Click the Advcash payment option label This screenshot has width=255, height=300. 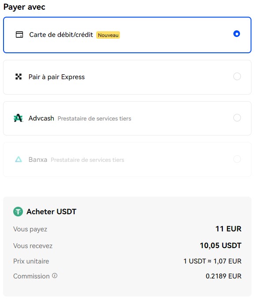pyautogui.click(x=41, y=118)
